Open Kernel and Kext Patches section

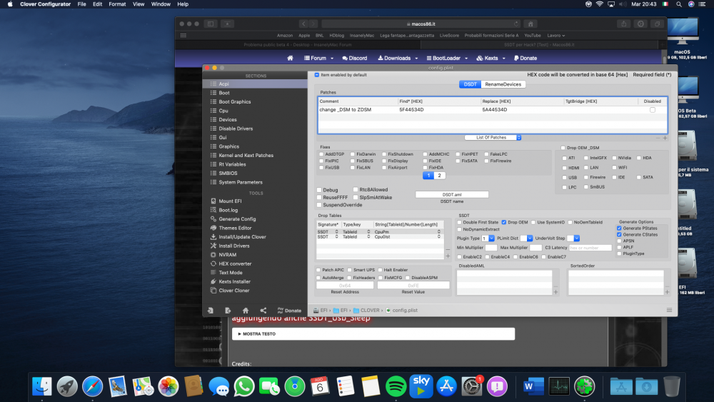[246, 155]
